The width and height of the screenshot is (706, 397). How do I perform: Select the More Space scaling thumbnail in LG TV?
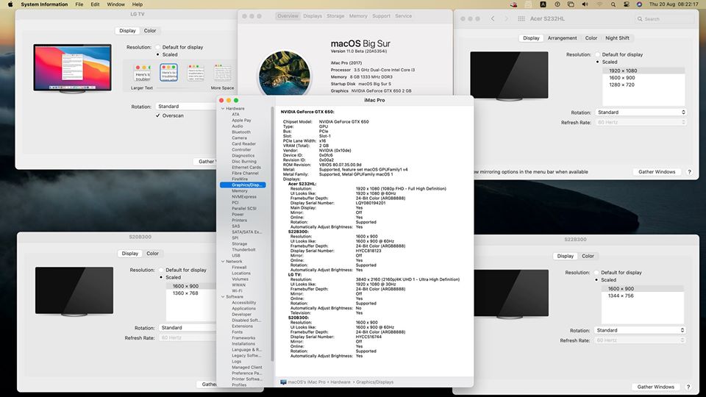coord(222,73)
